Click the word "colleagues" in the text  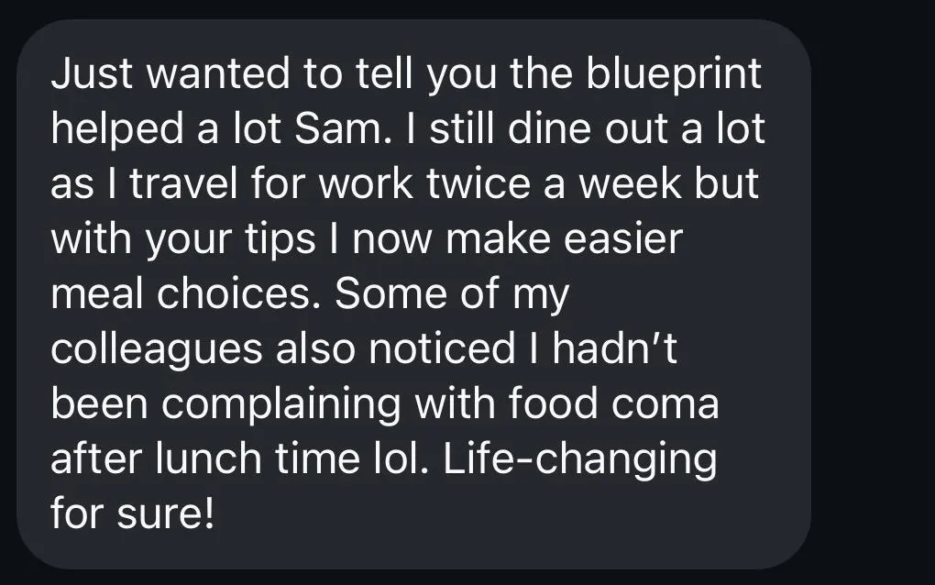tap(157, 350)
